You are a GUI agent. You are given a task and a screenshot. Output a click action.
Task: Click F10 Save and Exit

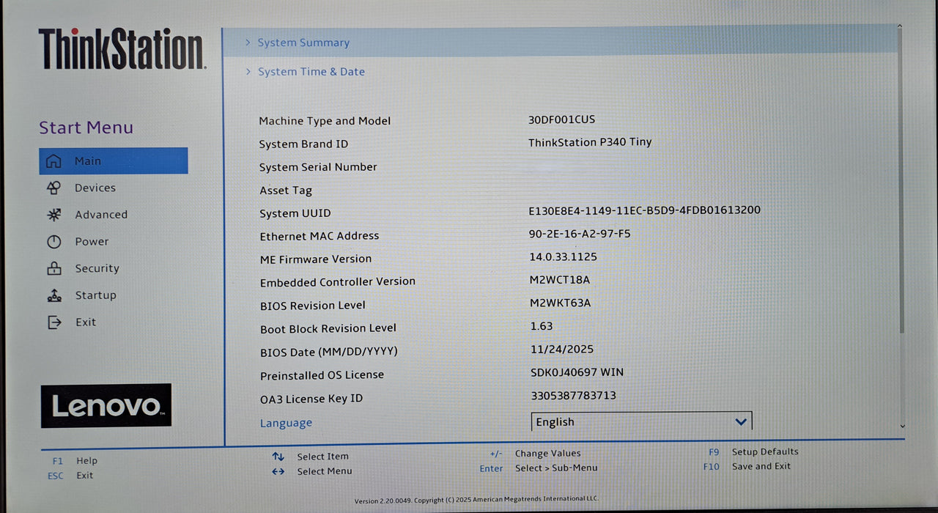pyautogui.click(x=747, y=466)
